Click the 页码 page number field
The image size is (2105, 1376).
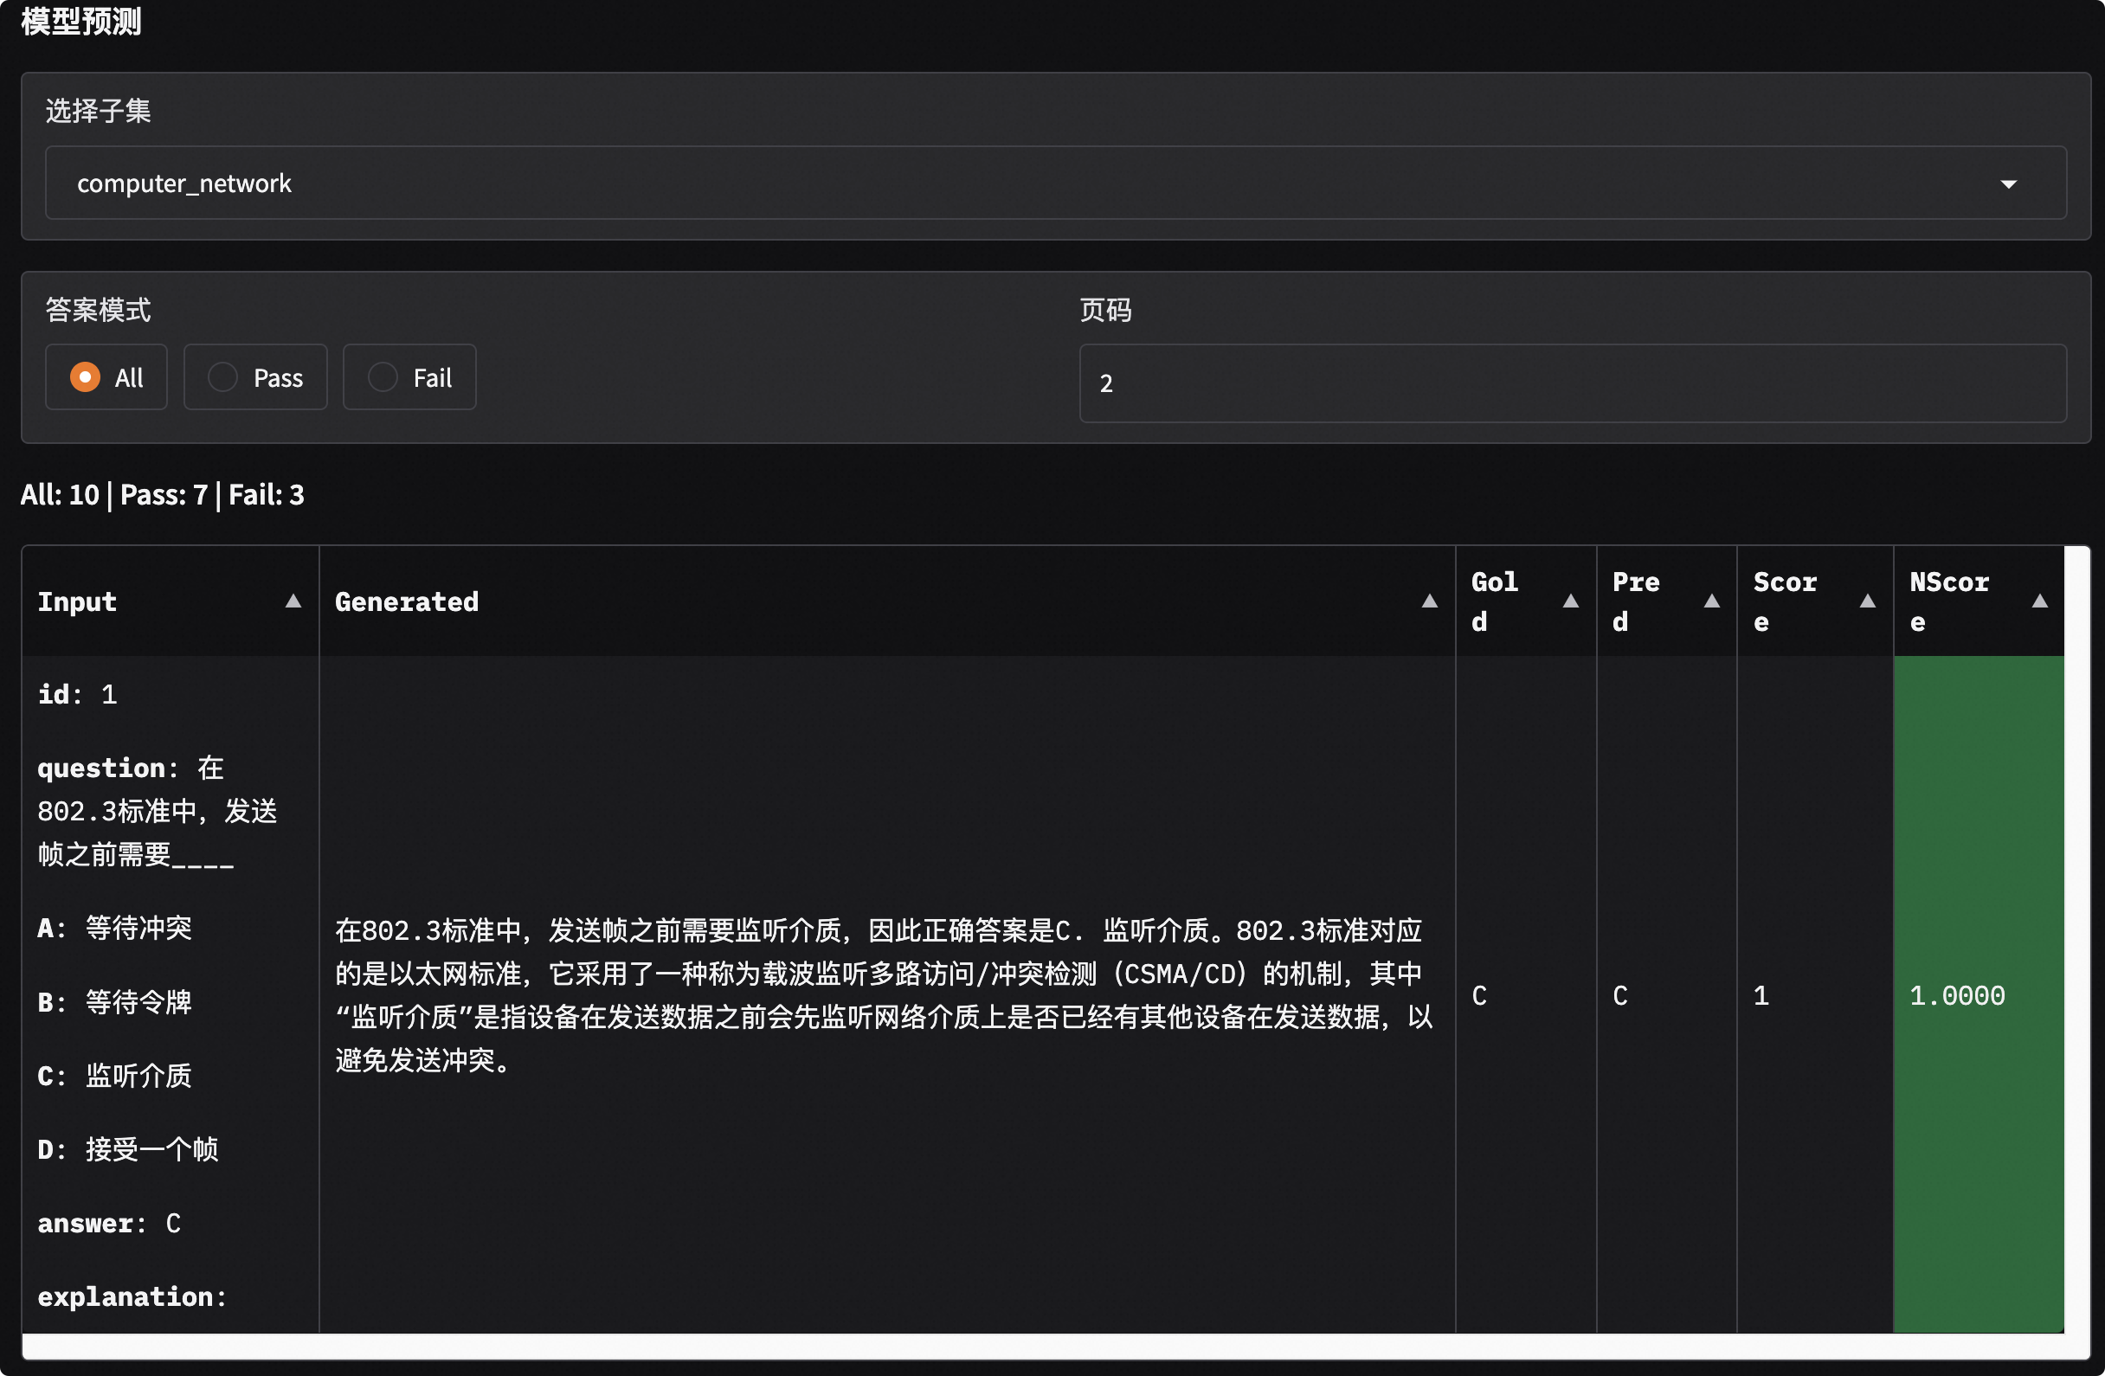coord(1572,385)
